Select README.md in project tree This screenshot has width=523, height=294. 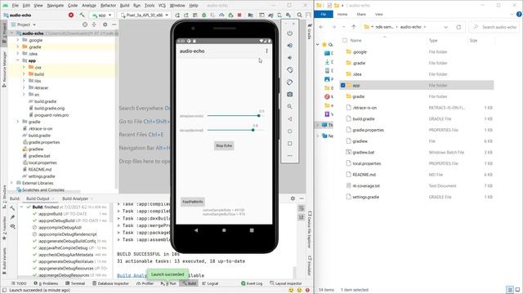[39, 169]
